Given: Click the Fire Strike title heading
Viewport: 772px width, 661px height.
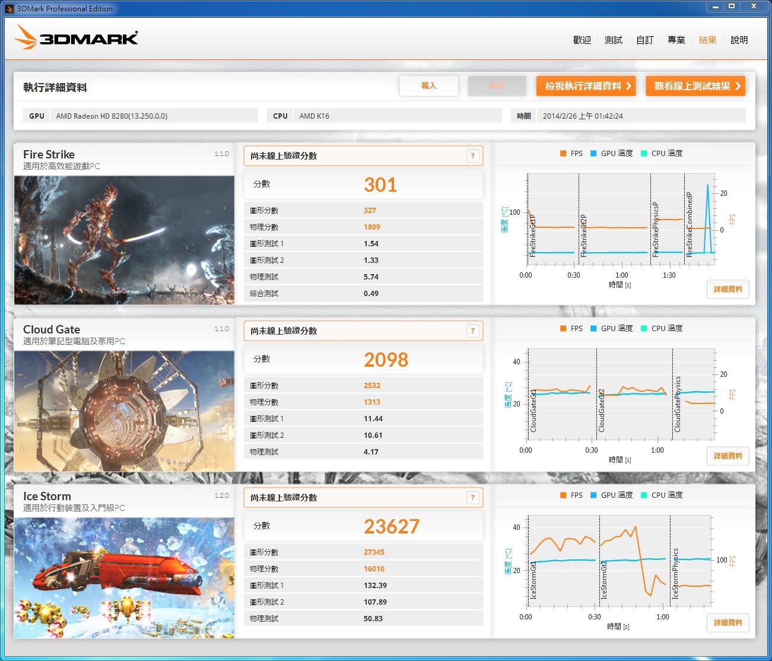Looking at the screenshot, I should [x=49, y=154].
